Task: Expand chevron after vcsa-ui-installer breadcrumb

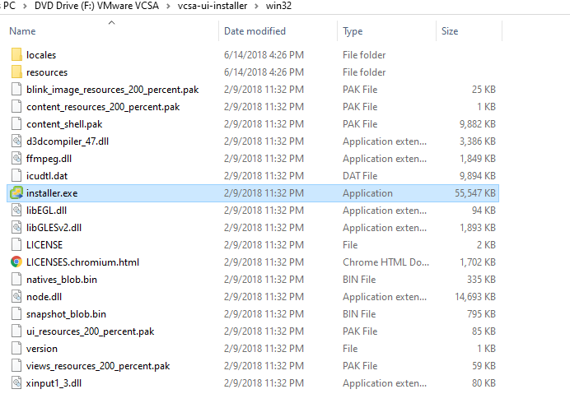Action: pos(257,7)
